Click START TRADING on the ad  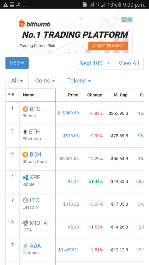[108, 46]
